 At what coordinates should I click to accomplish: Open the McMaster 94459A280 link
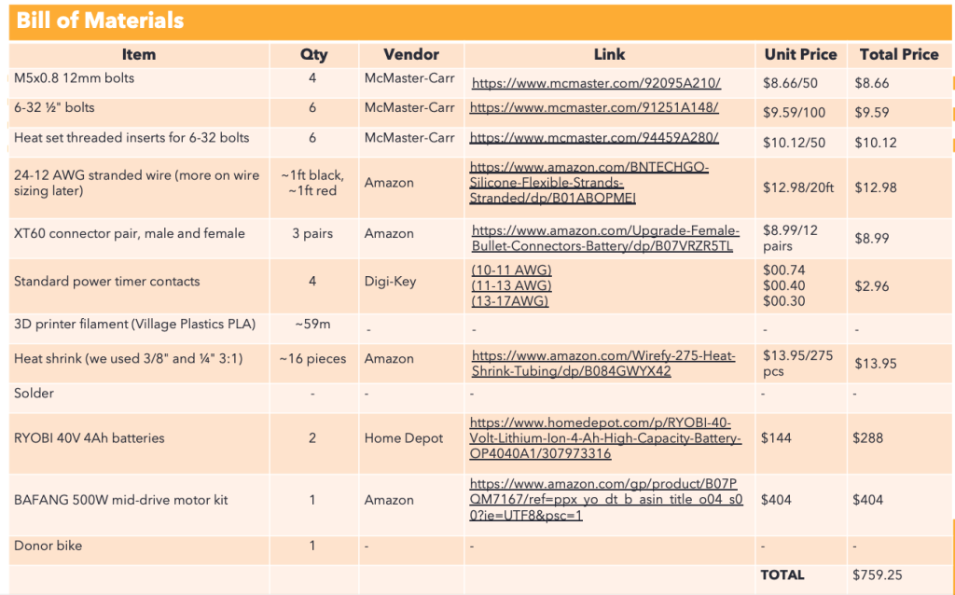pyautogui.click(x=594, y=138)
